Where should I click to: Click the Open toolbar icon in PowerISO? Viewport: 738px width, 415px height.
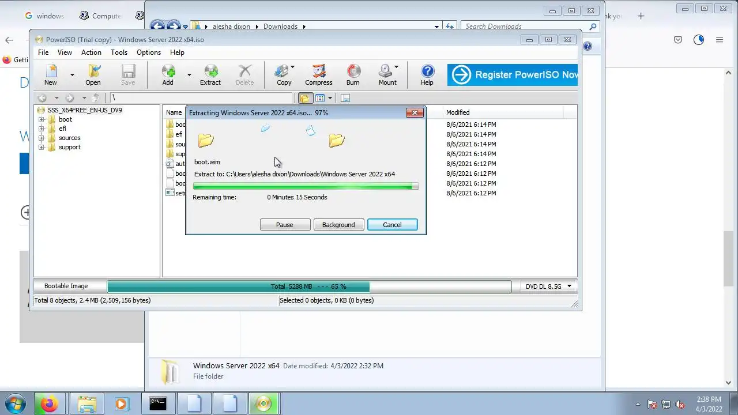pos(93,75)
